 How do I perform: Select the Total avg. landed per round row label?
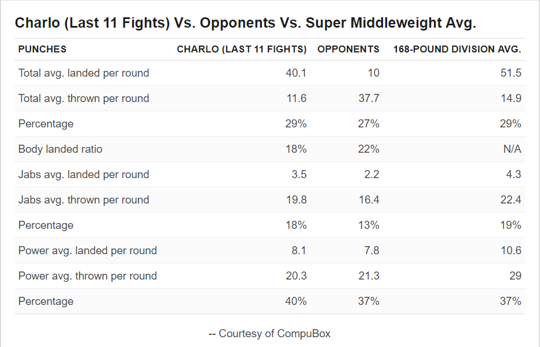tap(84, 73)
